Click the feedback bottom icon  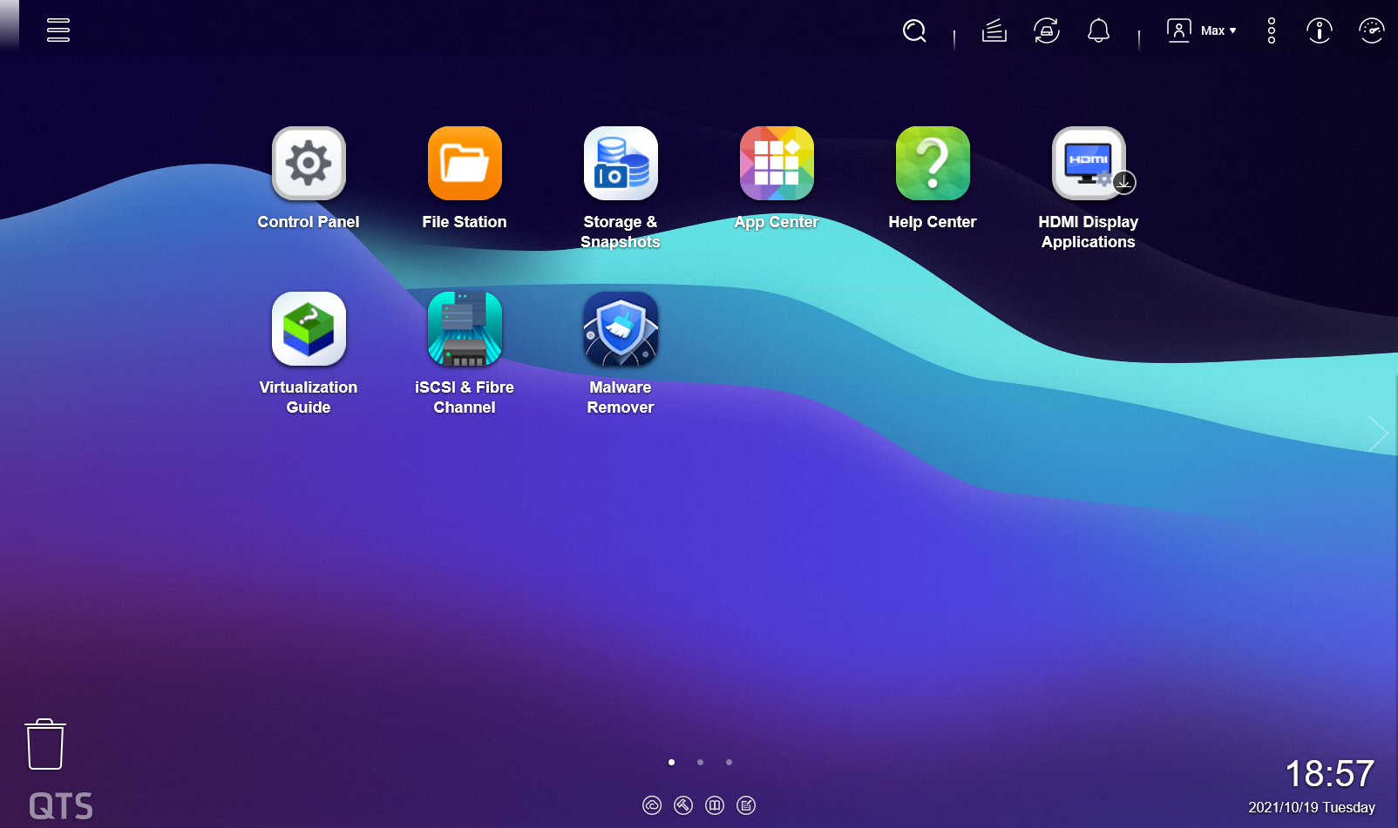coord(746,805)
